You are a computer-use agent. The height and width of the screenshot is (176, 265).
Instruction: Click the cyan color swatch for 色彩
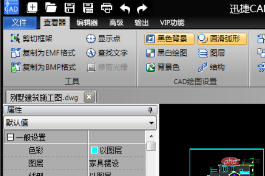95,150
